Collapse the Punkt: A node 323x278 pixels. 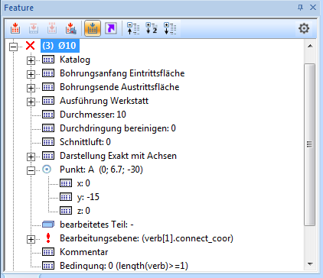coord(31,170)
